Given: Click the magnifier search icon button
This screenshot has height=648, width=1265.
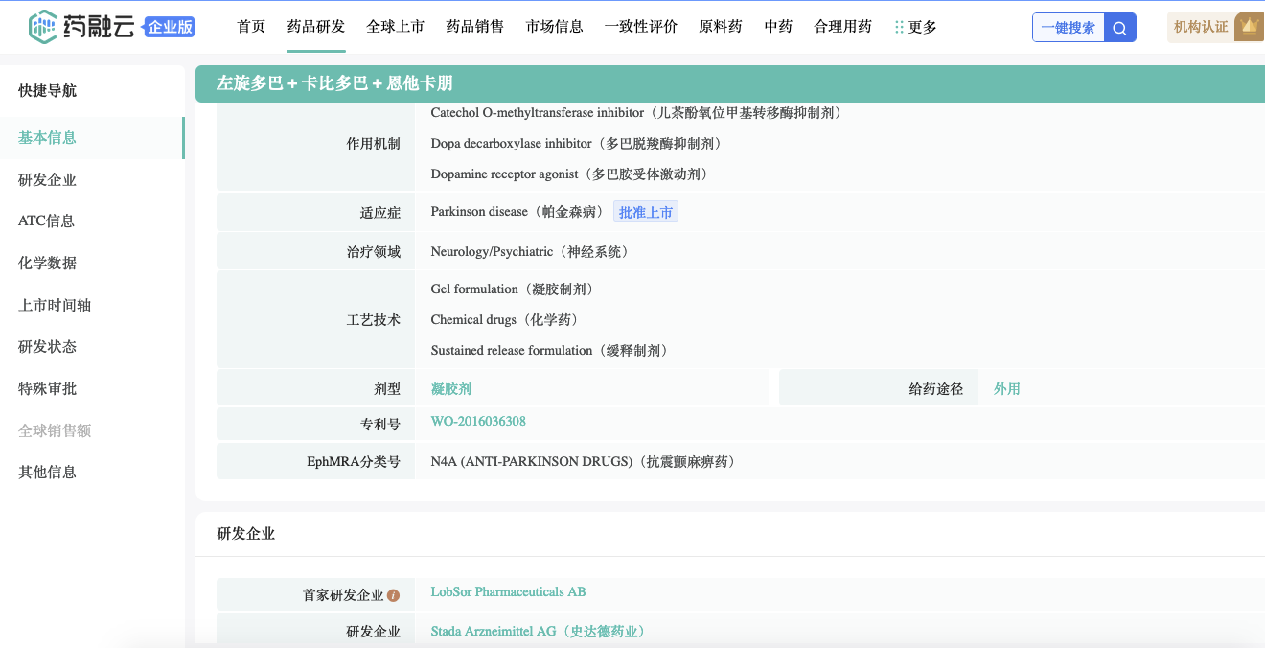Looking at the screenshot, I should click(1119, 28).
